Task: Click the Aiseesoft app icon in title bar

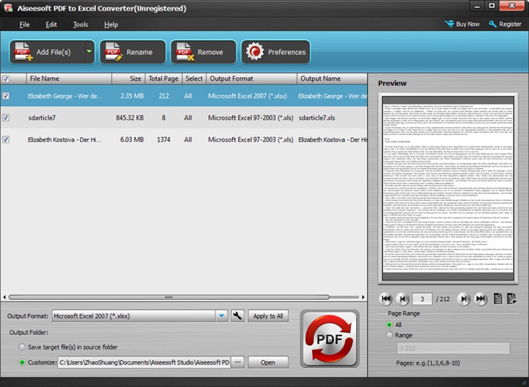Action: [8, 8]
